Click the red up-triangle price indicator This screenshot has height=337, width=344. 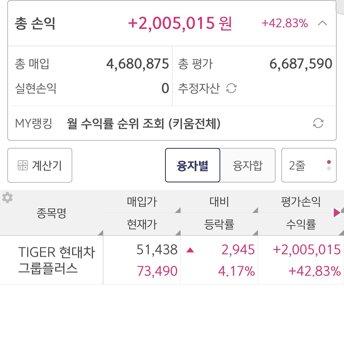[190, 251]
